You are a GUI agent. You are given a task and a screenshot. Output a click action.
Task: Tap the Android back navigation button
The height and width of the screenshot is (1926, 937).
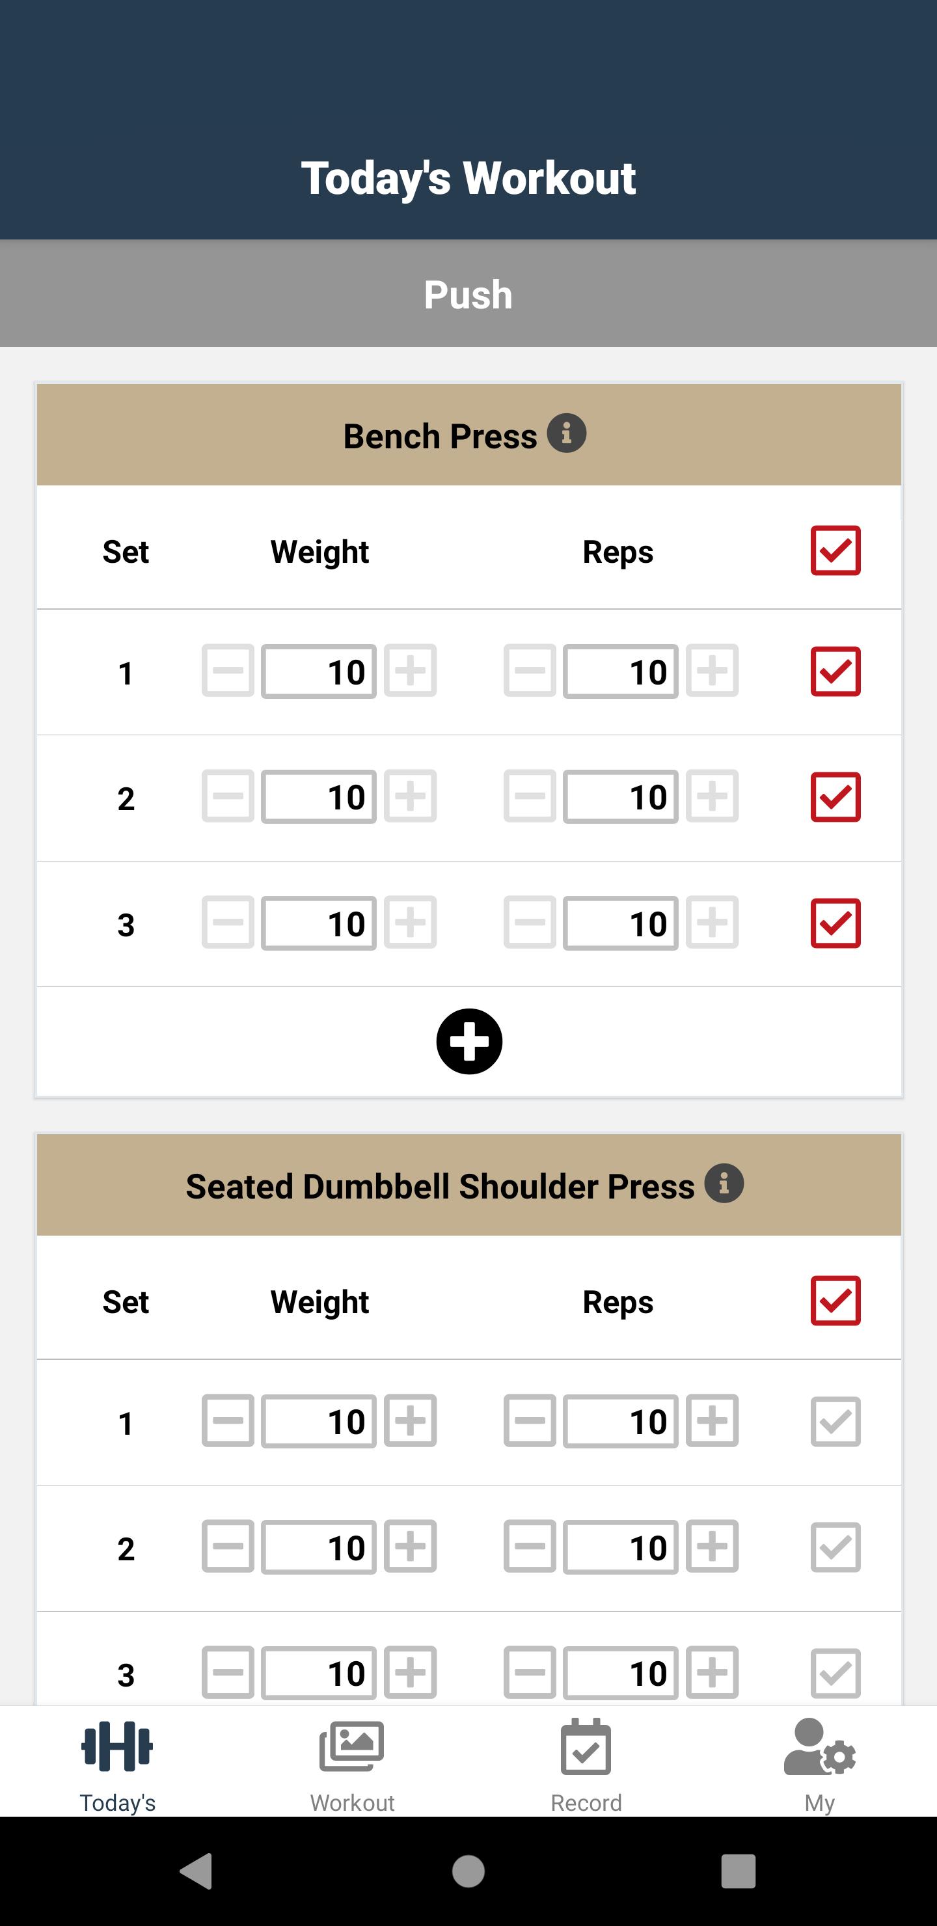point(197,1871)
